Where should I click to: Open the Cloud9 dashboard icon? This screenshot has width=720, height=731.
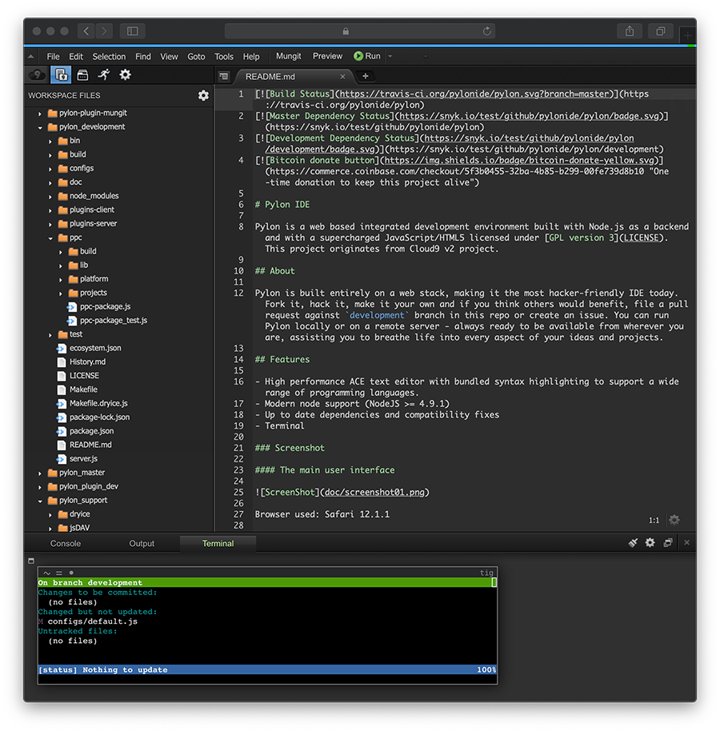[38, 75]
